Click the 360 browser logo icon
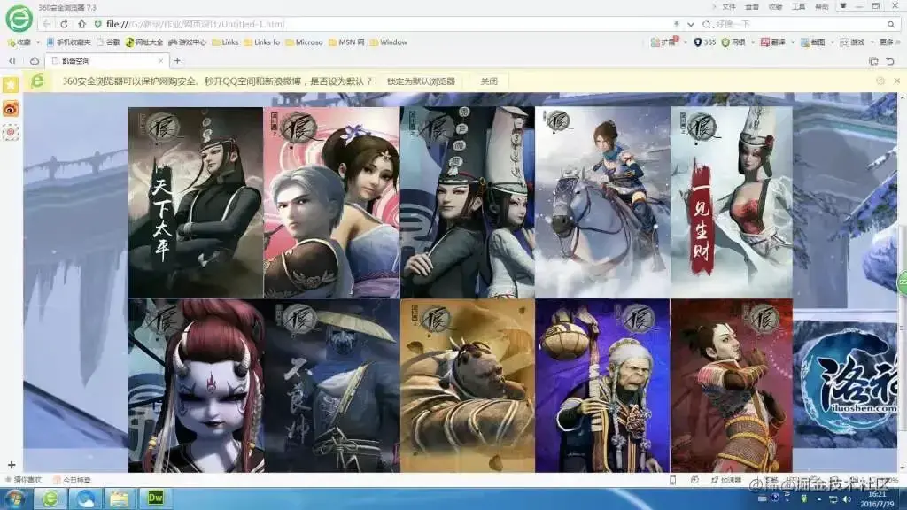This screenshot has width=907, height=510. tap(19, 19)
